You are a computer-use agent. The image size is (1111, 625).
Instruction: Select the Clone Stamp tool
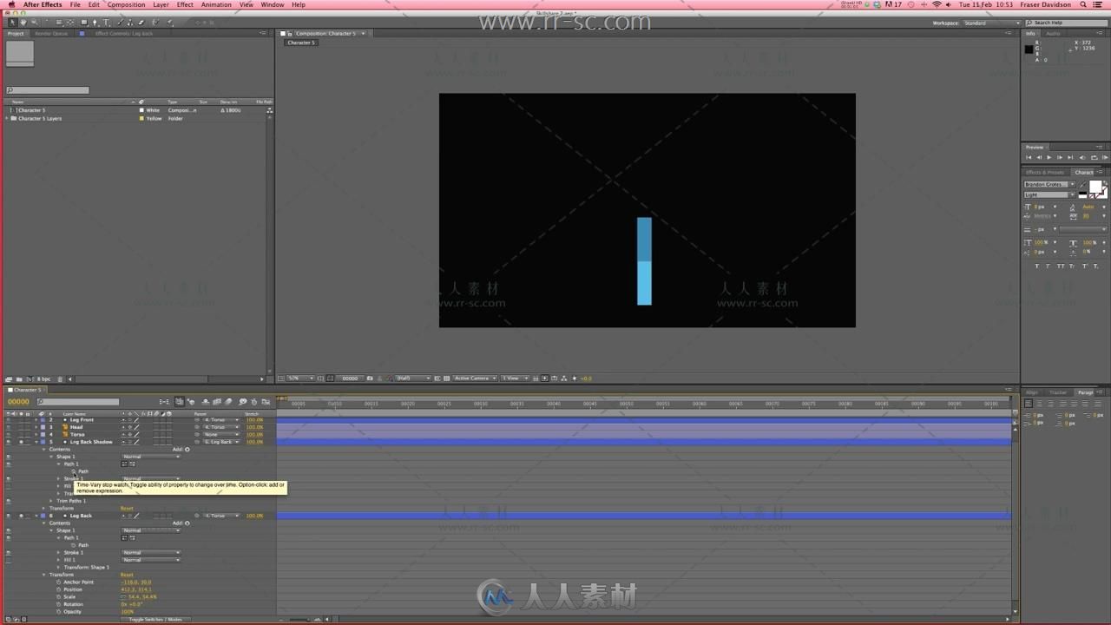point(129,23)
